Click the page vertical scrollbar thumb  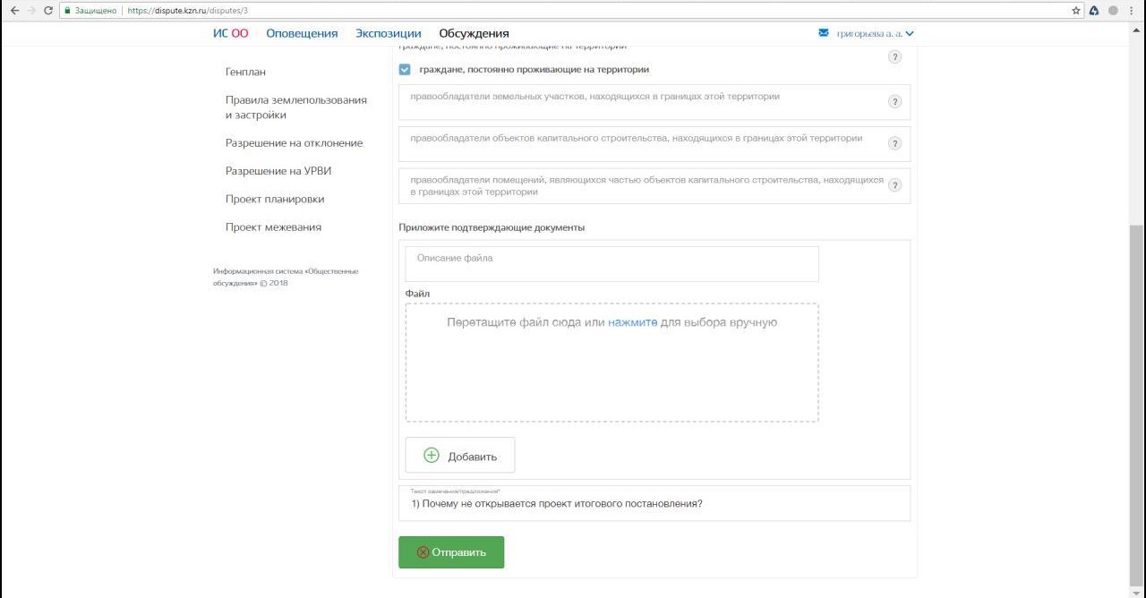[x=1136, y=394]
